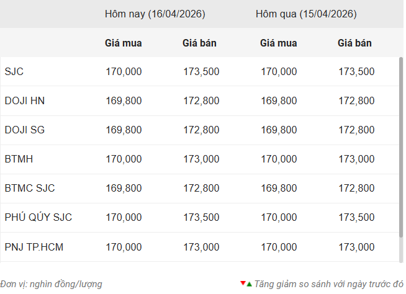Click yesterday's 'Giá mua' column header
This screenshot has width=406, height=294.
coord(279,43)
